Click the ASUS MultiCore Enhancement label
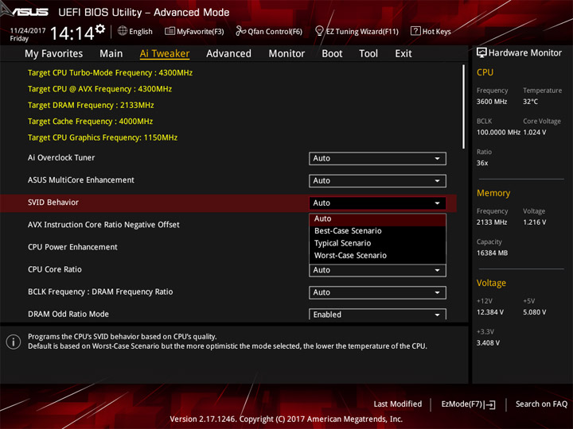Image resolution: width=573 pixels, height=429 pixels. (80, 180)
